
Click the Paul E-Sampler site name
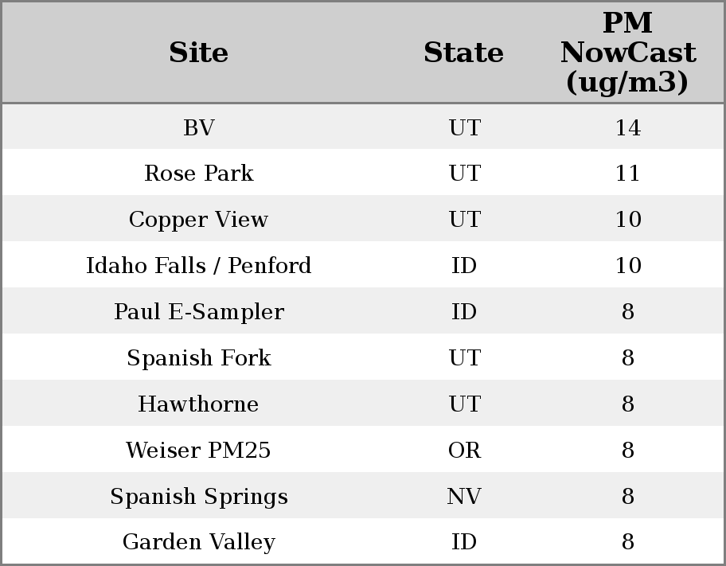[198, 312]
